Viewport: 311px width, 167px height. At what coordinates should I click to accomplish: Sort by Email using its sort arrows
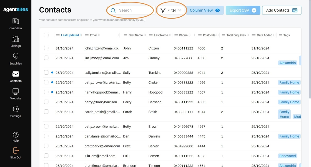pos(99,35)
